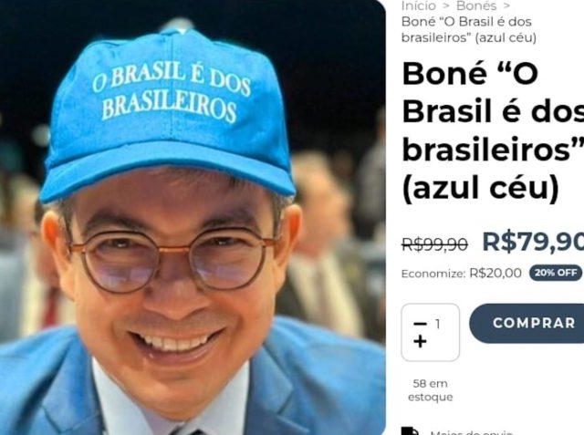Increase quantity with the plus icon
Image resolution: width=584 pixels, height=435 pixels.
(x=420, y=341)
